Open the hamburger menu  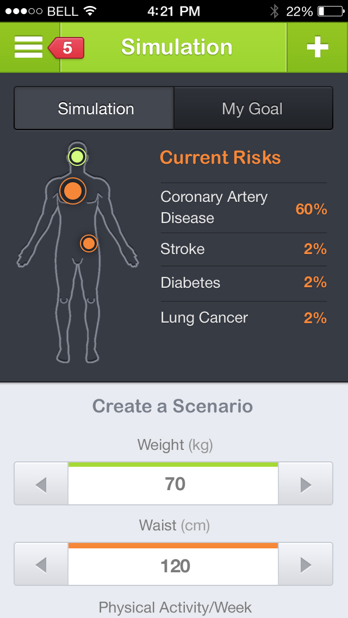pos(28,47)
